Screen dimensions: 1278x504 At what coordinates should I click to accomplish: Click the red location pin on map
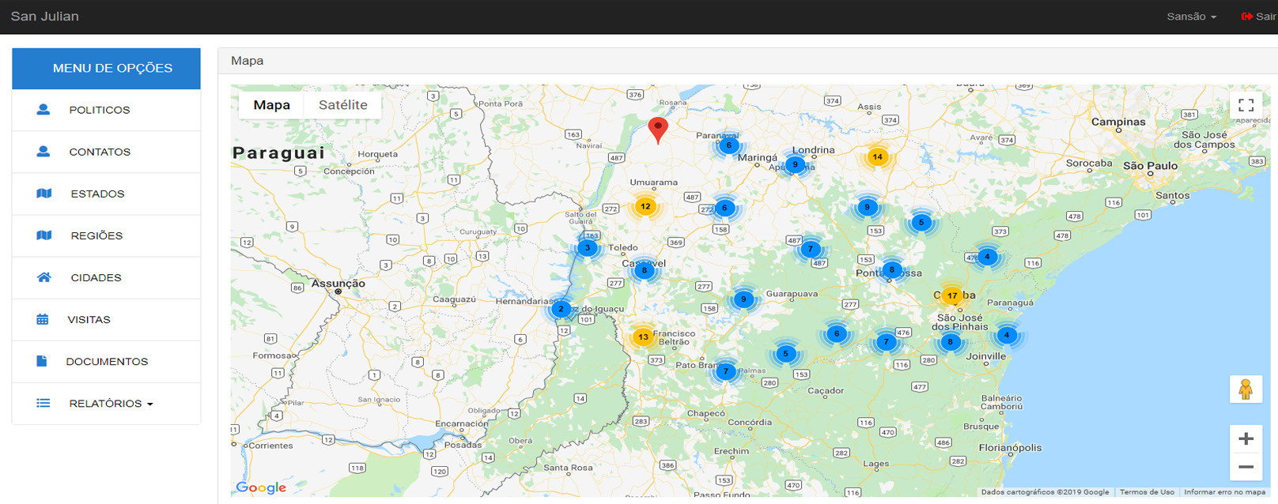pyautogui.click(x=657, y=128)
